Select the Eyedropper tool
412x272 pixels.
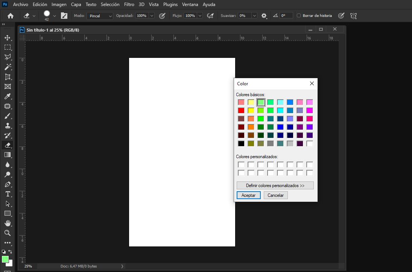pos(8,96)
